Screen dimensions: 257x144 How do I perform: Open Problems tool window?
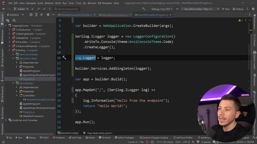59,138
